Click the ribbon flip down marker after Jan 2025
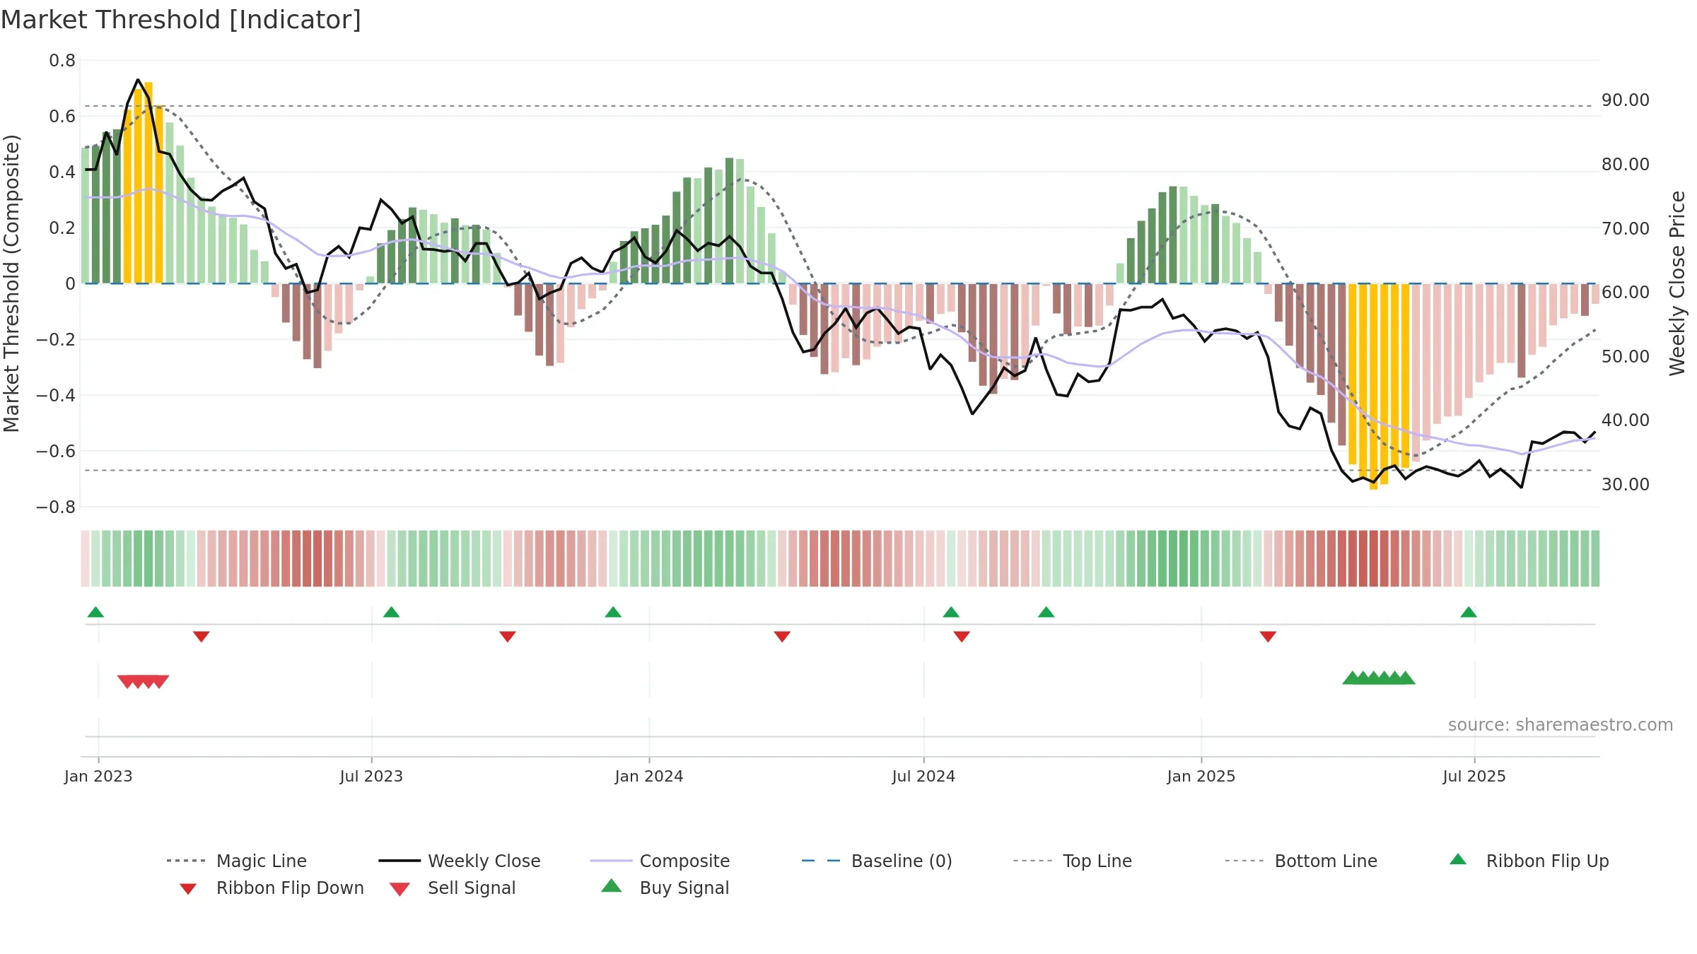 pos(1268,637)
